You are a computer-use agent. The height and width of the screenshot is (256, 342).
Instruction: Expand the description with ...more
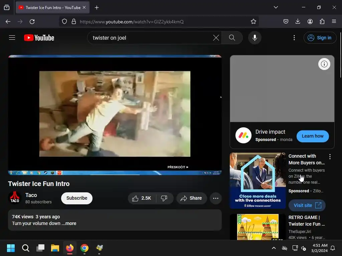point(69,223)
